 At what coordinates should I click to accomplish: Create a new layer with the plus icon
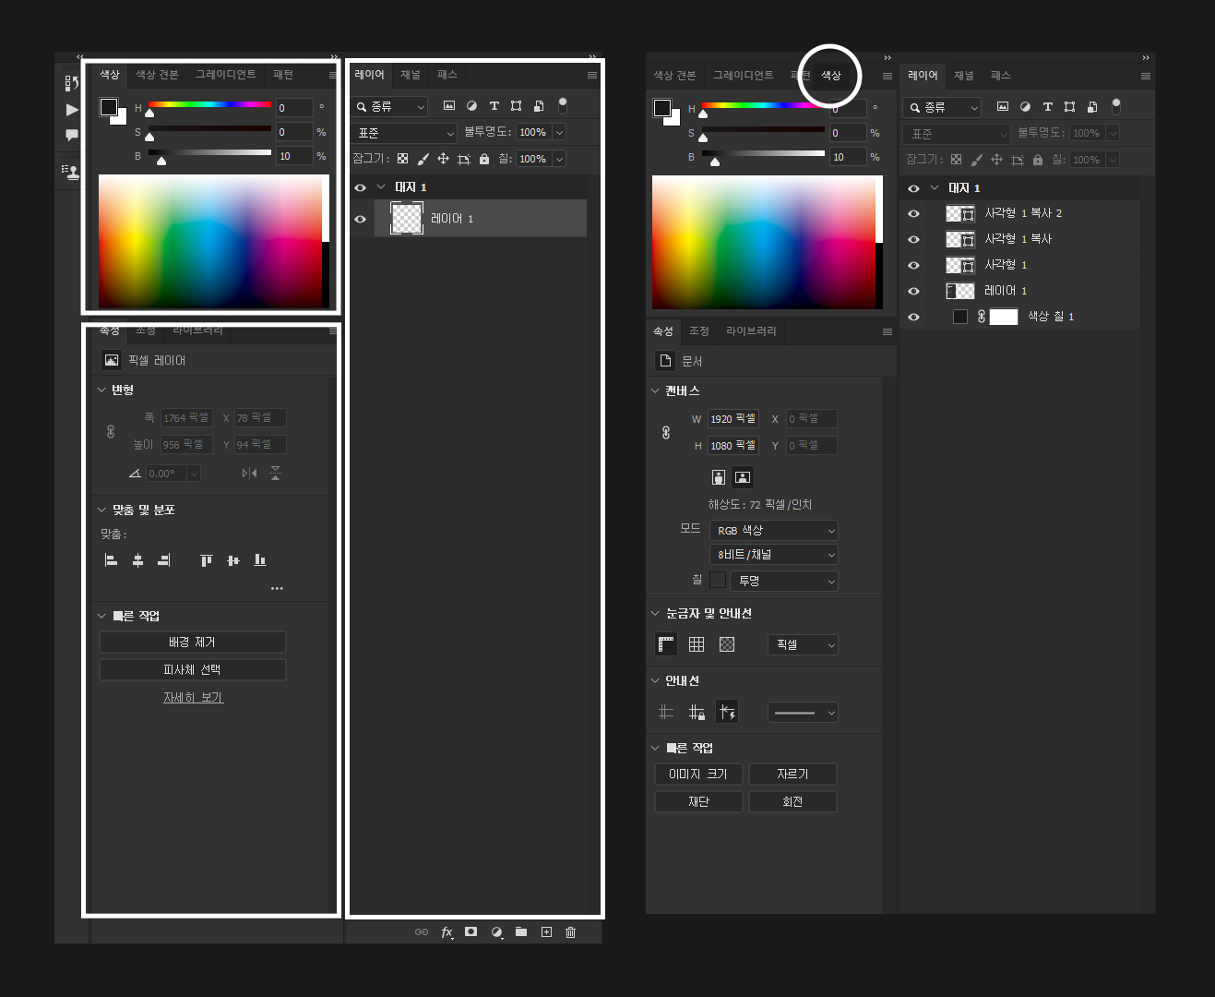546,932
